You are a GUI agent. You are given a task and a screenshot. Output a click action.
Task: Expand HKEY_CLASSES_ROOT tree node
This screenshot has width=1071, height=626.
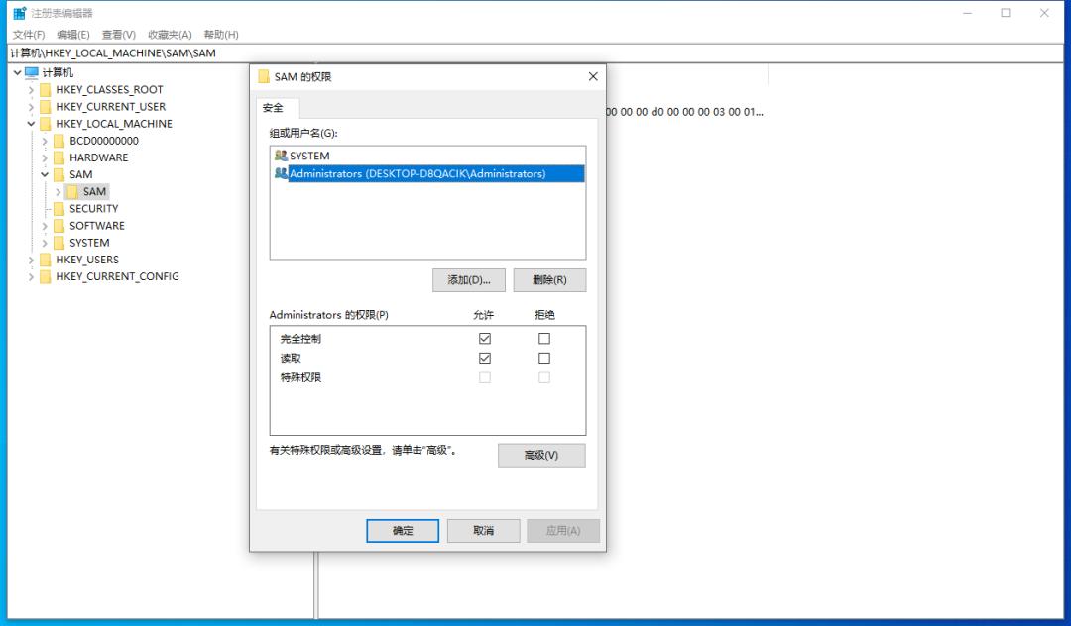(x=31, y=90)
